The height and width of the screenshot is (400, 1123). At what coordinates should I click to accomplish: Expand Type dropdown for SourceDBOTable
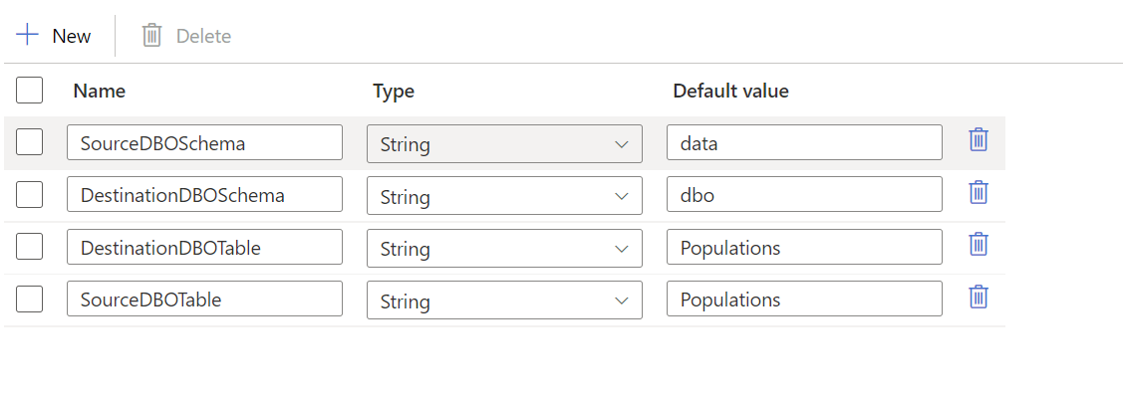[x=504, y=300]
